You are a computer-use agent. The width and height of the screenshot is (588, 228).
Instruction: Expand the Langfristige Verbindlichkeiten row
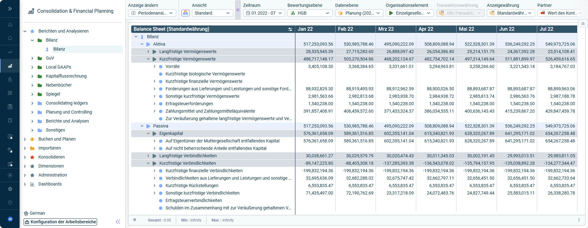pyautogui.click(x=148, y=156)
